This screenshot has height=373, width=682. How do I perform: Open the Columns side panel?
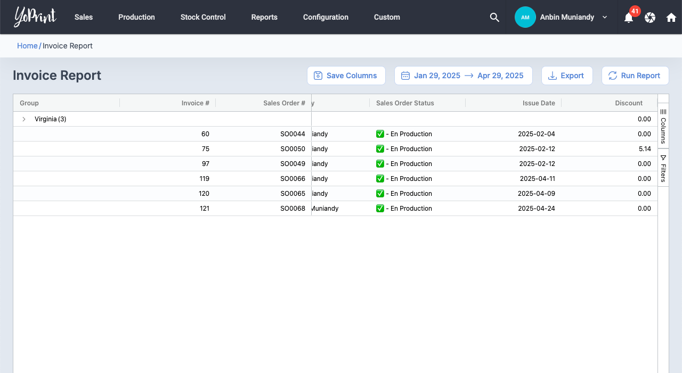click(x=663, y=126)
